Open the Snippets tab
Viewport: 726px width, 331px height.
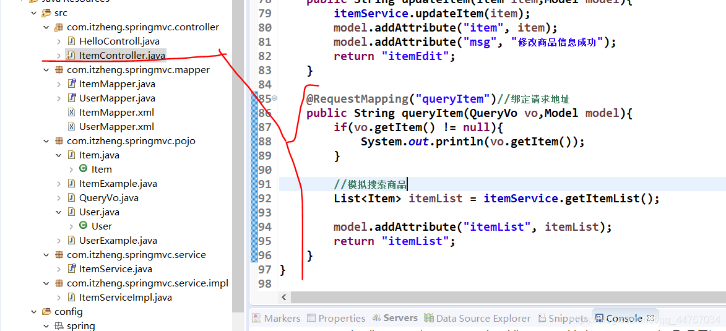tap(562, 318)
